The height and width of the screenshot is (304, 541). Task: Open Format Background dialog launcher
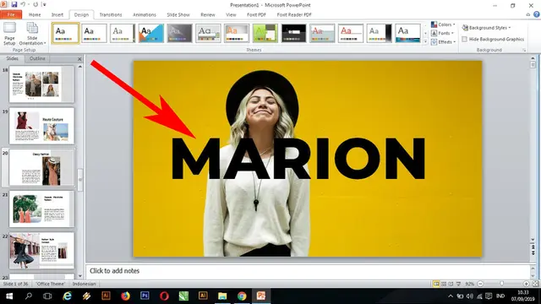(x=524, y=50)
